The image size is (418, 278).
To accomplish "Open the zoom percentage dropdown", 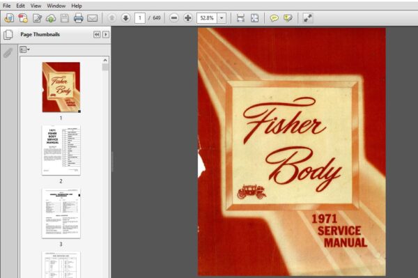I will (x=222, y=18).
